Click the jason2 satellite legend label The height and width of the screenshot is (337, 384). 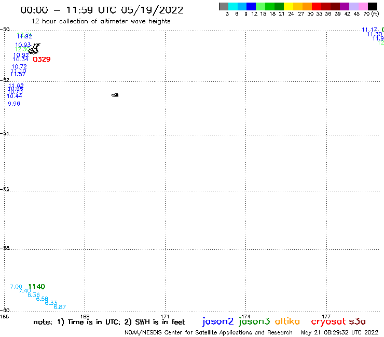218,322
